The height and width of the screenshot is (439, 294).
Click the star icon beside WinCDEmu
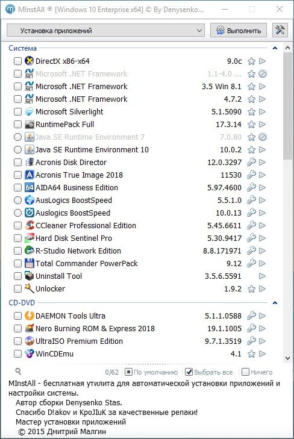click(x=251, y=354)
